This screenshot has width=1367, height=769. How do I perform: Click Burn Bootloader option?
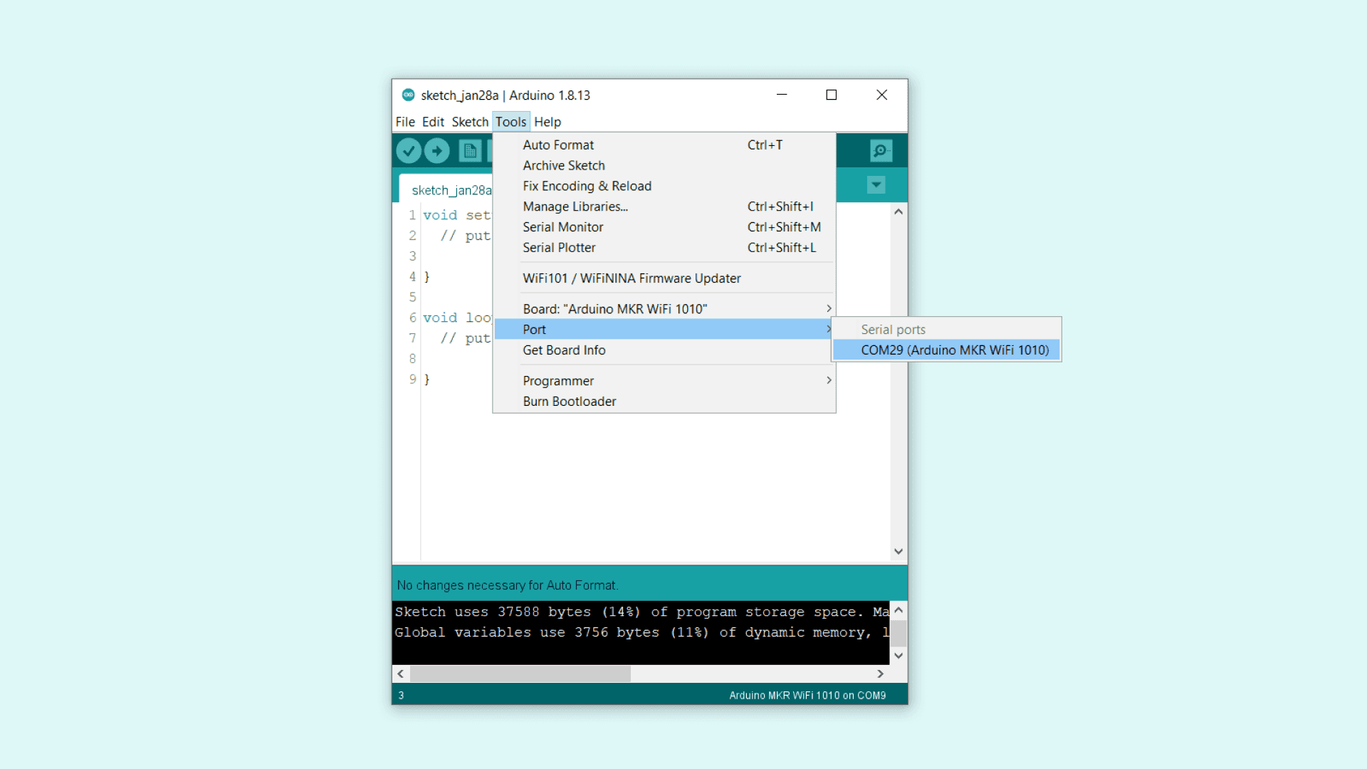coord(570,402)
